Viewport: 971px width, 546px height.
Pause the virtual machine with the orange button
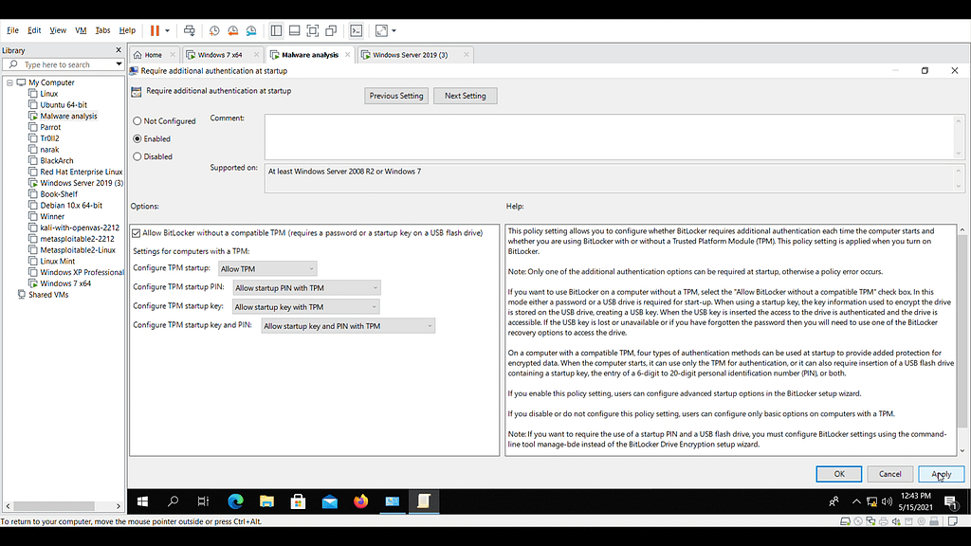click(155, 30)
